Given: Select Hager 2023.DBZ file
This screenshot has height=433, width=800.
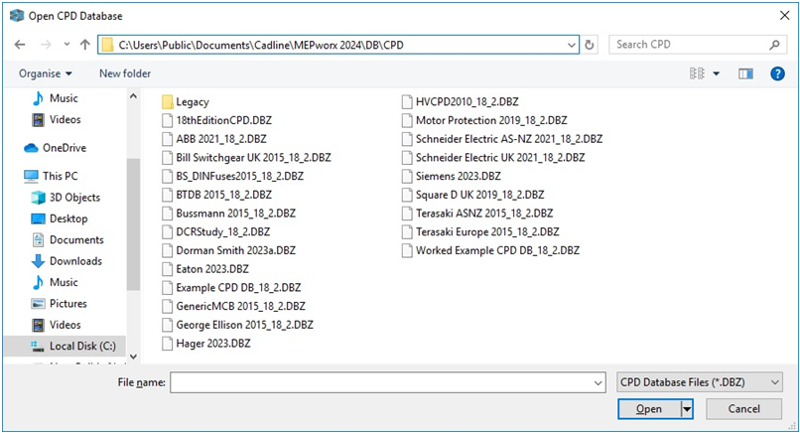Looking at the screenshot, I should click(x=206, y=344).
